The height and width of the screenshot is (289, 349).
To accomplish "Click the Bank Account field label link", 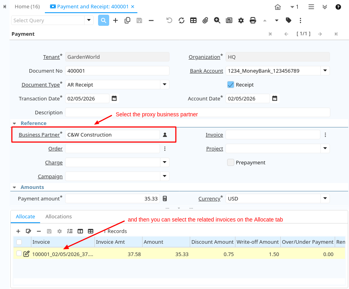I will point(206,71).
